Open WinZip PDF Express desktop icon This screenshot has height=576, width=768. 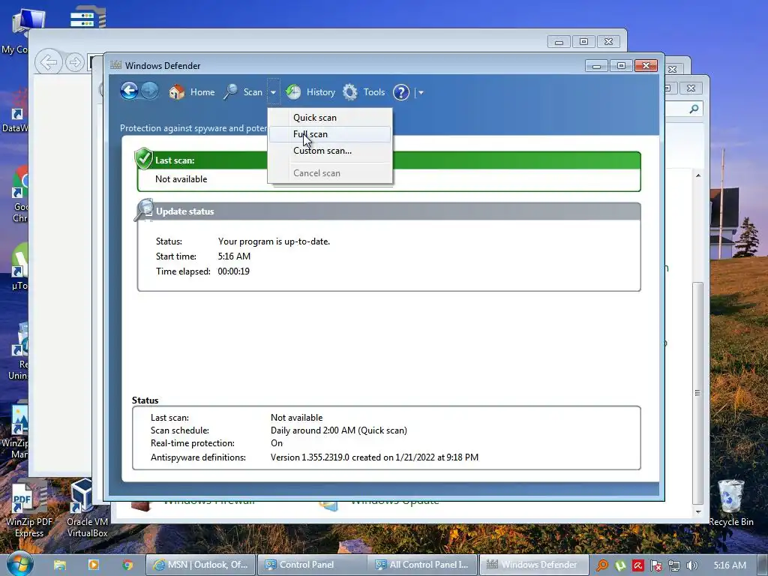[28, 508]
